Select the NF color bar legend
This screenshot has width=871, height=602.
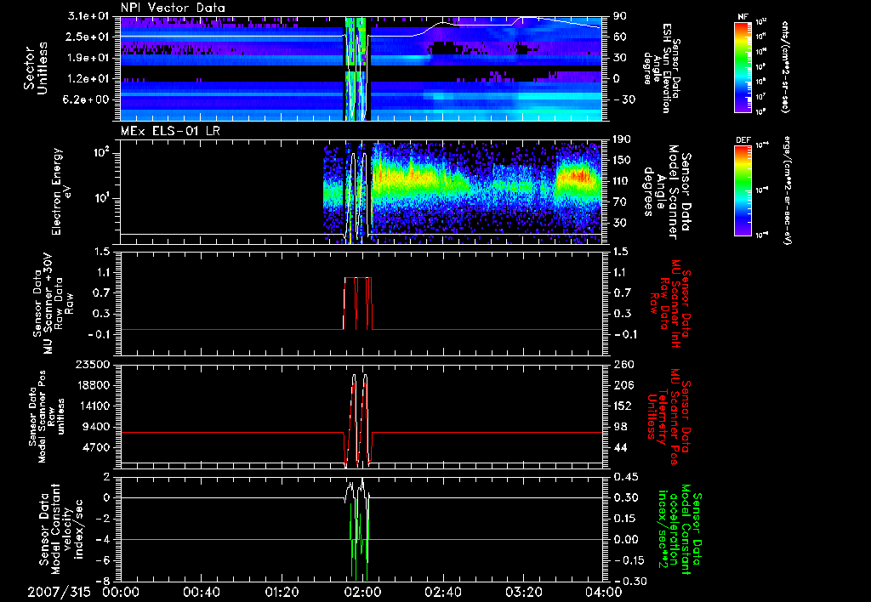(743, 66)
